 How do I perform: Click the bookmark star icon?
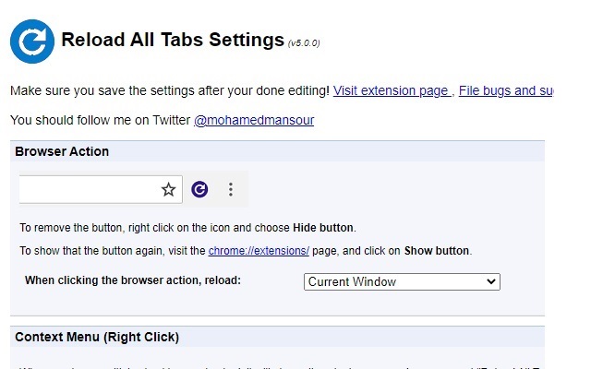pyautogui.click(x=168, y=189)
